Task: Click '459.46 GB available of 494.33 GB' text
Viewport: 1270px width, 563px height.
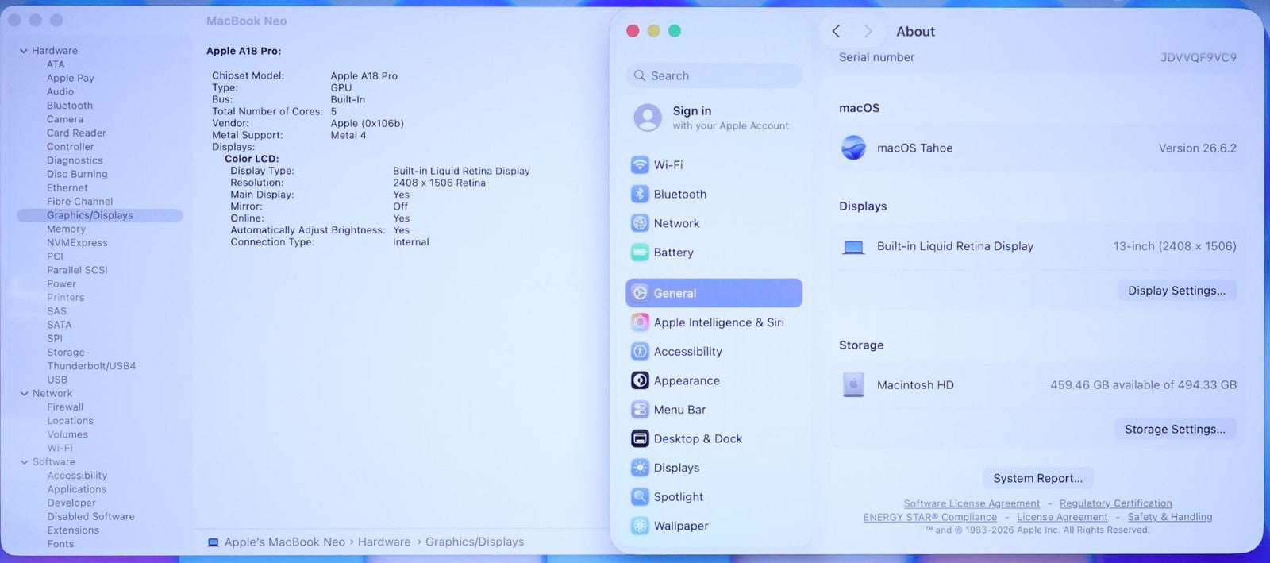Action: point(1143,385)
